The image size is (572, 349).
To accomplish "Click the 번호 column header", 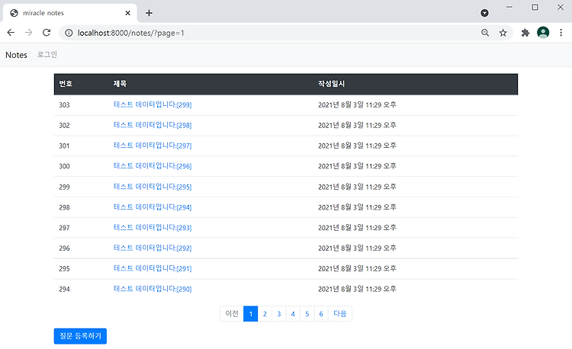I will pos(66,84).
